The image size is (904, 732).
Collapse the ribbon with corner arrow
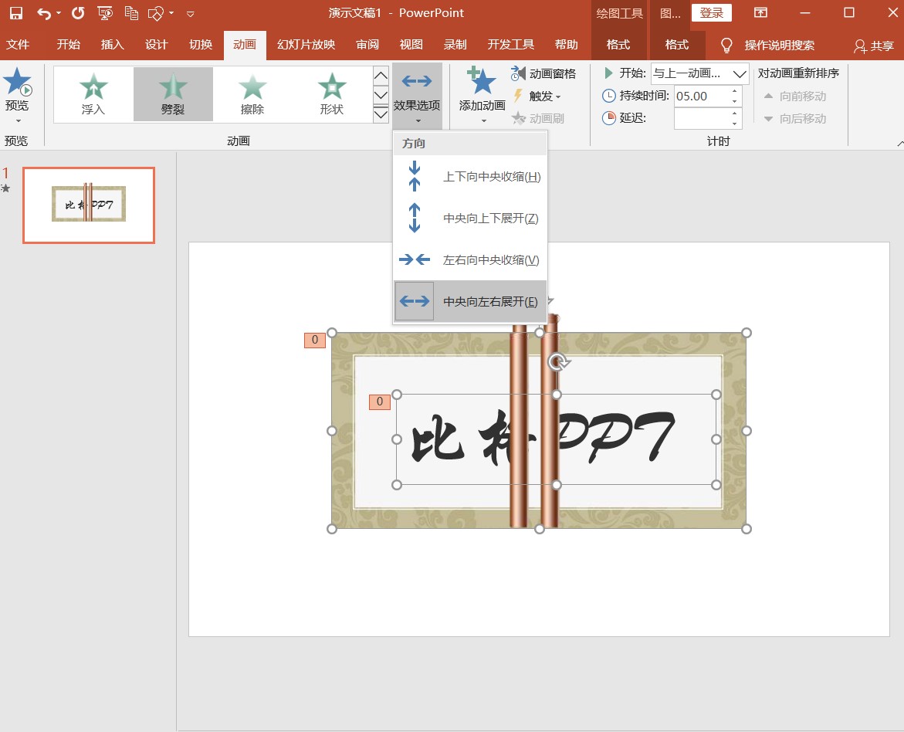[x=900, y=143]
